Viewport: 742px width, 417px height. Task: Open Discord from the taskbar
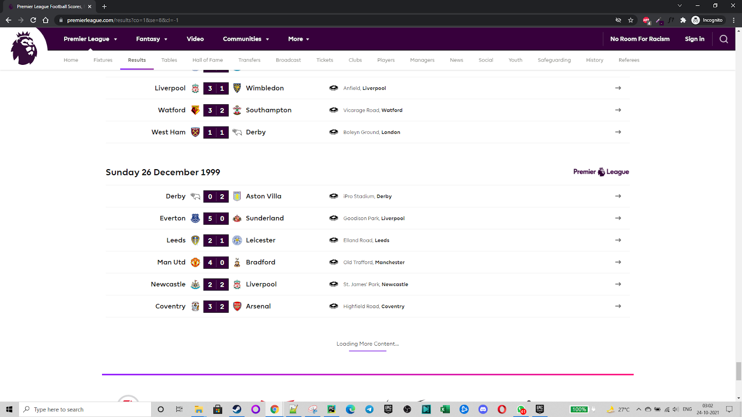pyautogui.click(x=483, y=409)
